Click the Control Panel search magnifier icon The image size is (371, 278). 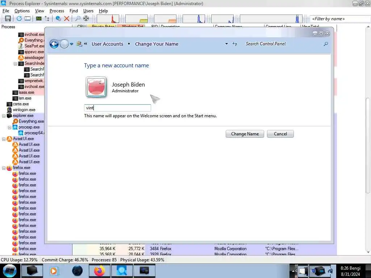click(x=326, y=44)
